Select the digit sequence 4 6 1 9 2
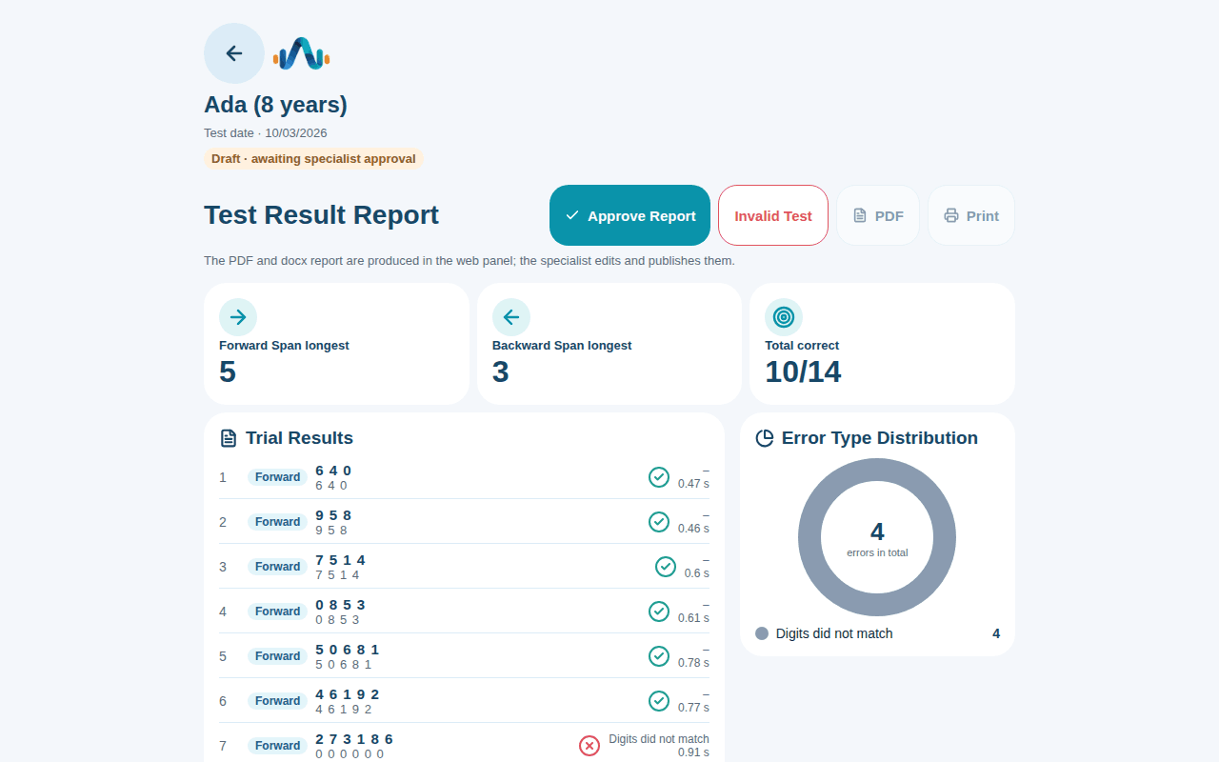The image size is (1219, 762). (348, 694)
